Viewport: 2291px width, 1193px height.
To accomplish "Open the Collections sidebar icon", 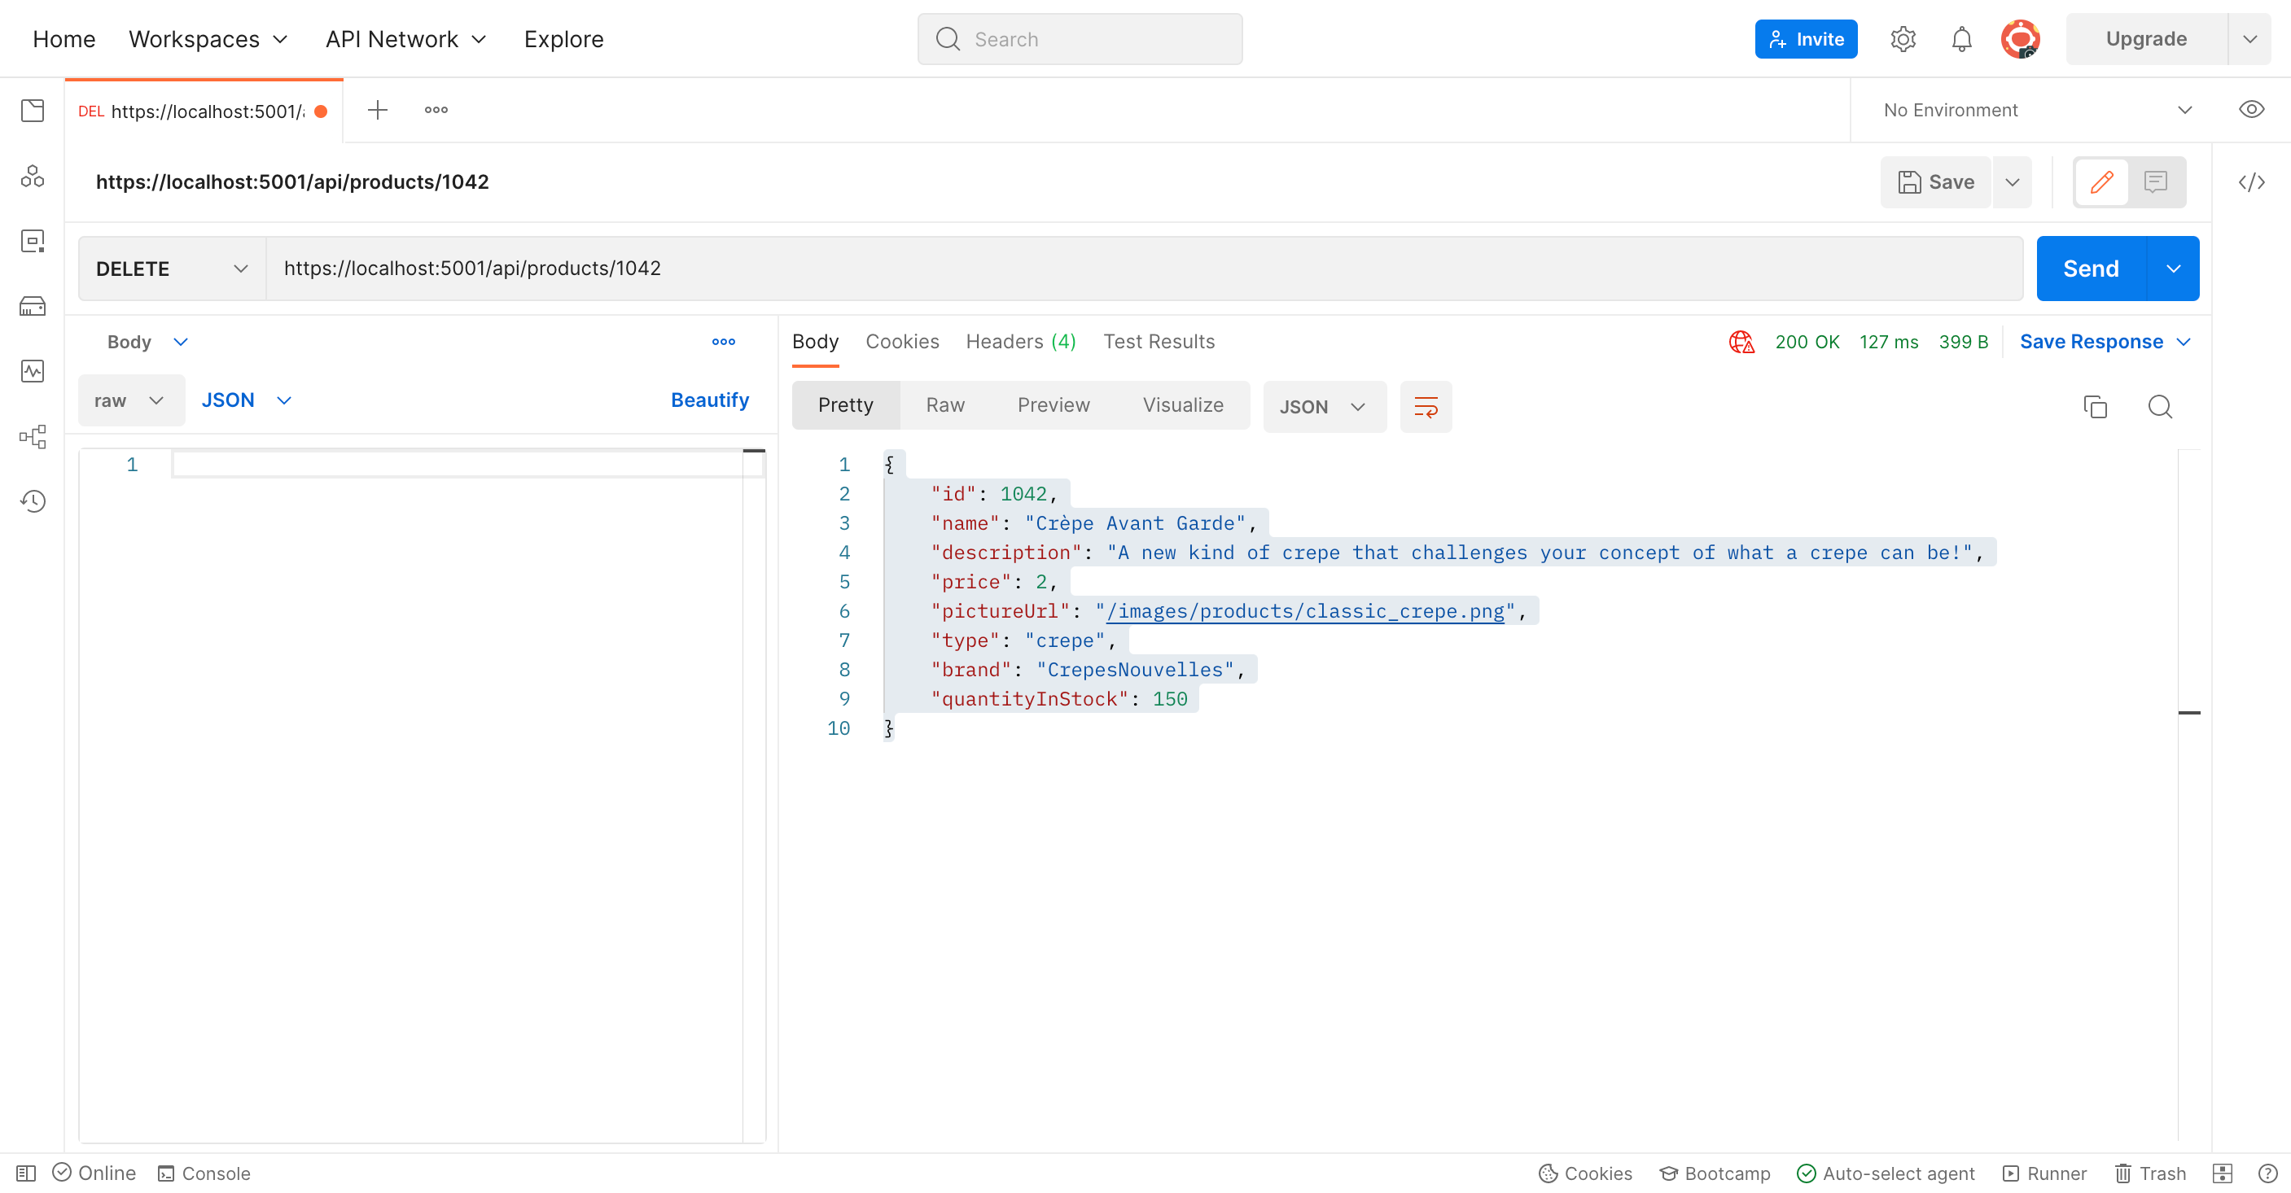I will click(33, 111).
